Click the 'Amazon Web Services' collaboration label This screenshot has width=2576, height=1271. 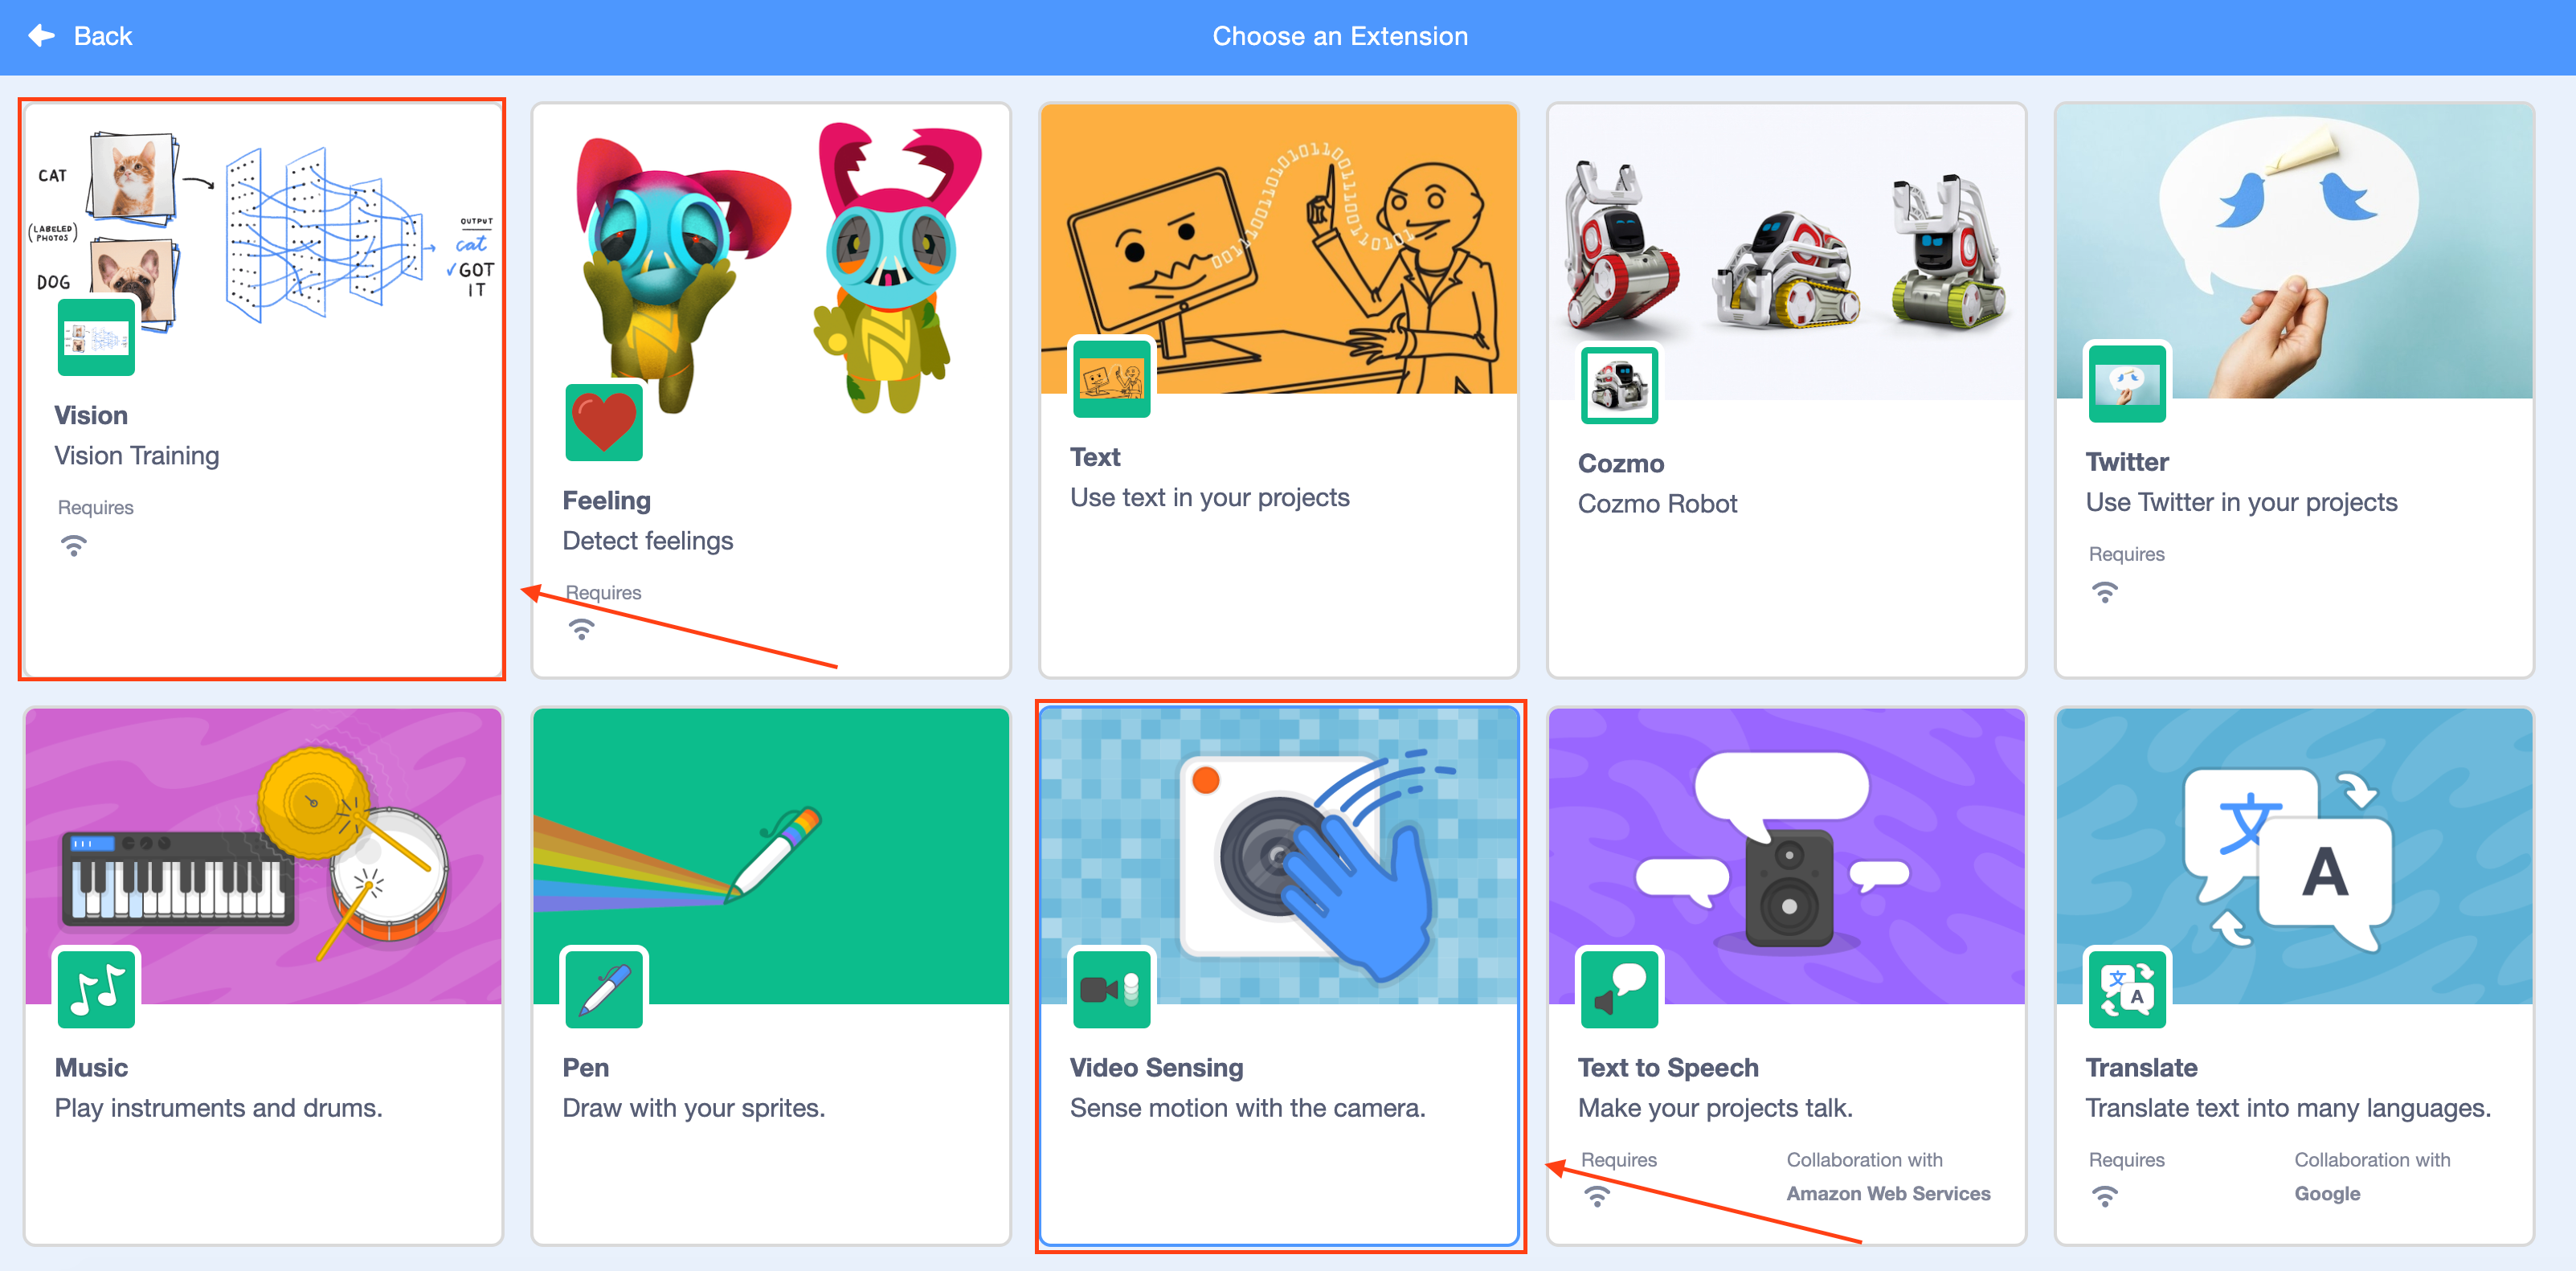click(1888, 1193)
